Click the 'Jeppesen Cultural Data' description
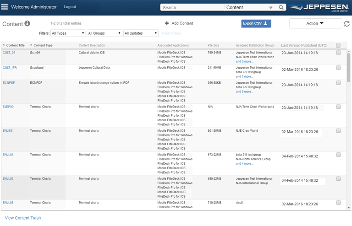The width and height of the screenshot is (352, 226). pos(94,68)
